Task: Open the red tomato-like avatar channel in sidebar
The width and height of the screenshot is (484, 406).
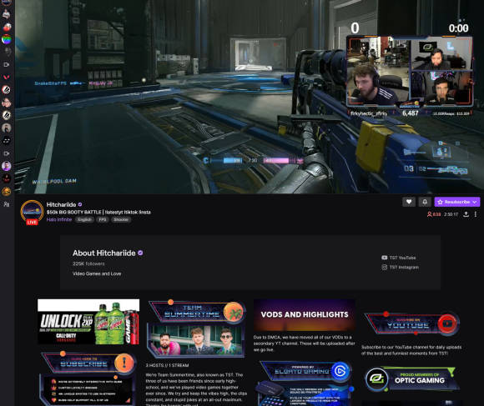Action: [x=7, y=28]
